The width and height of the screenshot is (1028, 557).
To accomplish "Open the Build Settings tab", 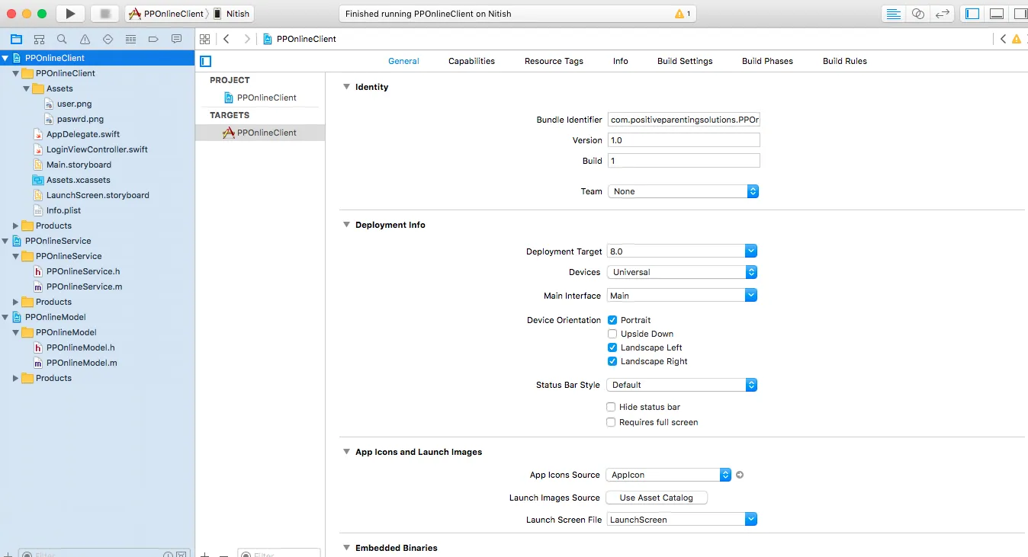I will 685,61.
